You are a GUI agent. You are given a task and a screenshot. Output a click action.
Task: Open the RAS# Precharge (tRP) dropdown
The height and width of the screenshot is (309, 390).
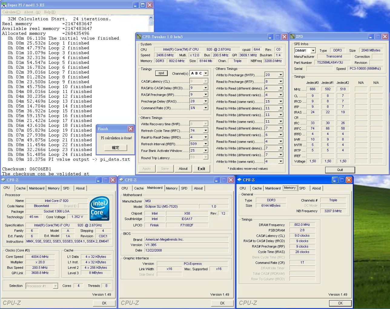pyautogui.click(x=206, y=94)
